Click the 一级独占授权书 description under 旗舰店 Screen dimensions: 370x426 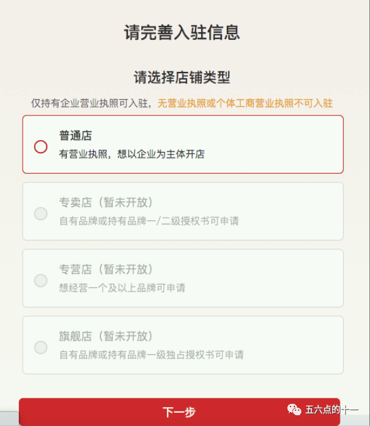tap(151, 355)
